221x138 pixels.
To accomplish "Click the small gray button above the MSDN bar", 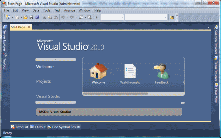I will point(183,103).
